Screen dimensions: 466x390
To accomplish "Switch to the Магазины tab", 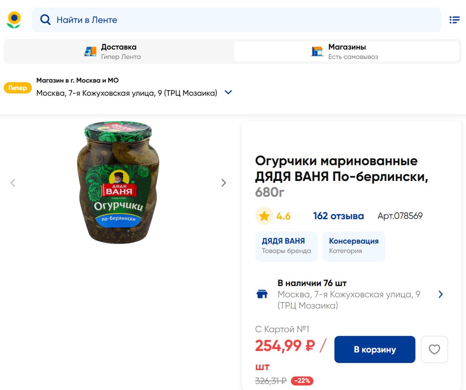I will pos(347,51).
